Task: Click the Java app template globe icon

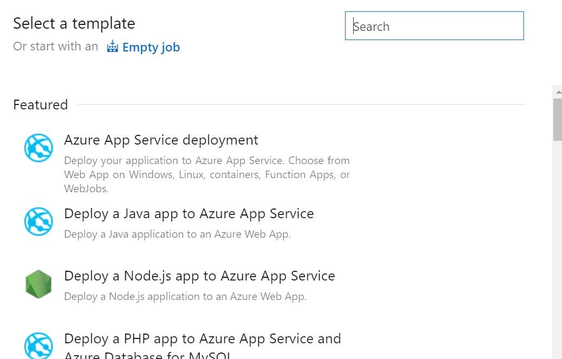Action: [38, 221]
